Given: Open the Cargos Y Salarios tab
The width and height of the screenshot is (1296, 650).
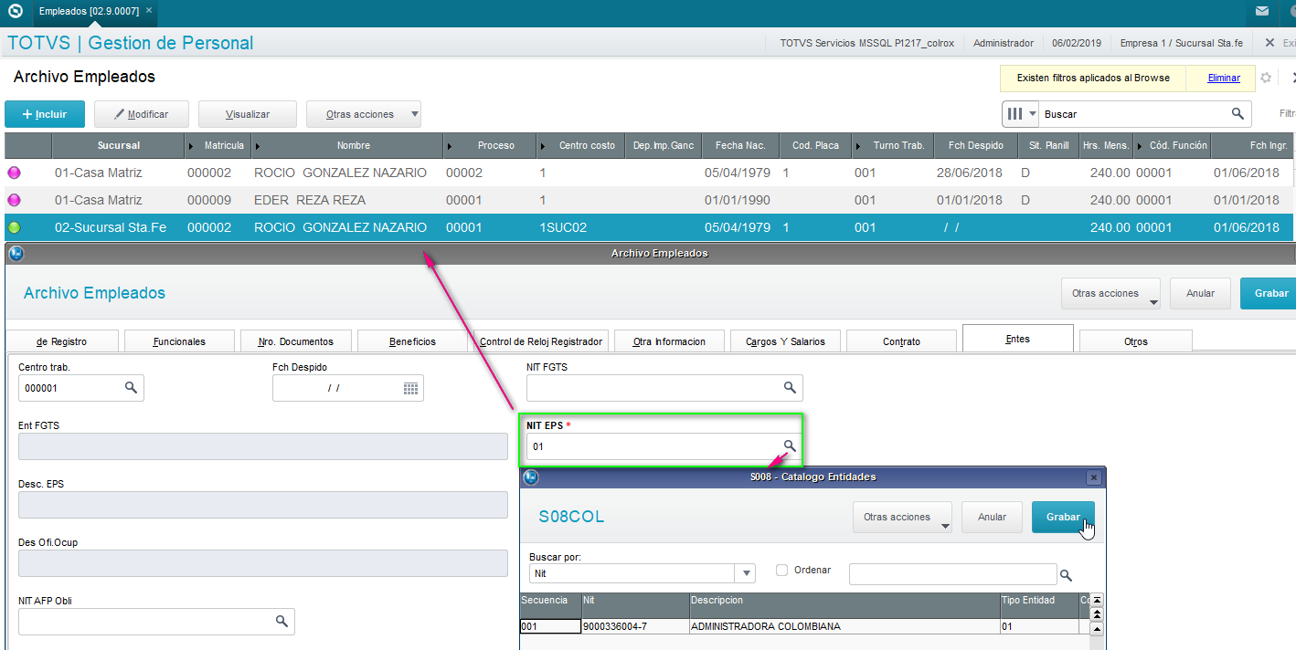Looking at the screenshot, I should click(786, 341).
